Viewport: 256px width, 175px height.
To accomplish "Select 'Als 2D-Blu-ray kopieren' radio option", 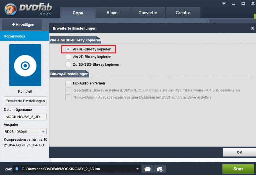I will (x=68, y=57).
